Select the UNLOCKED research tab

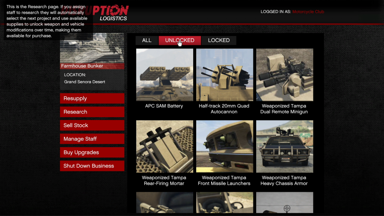point(179,40)
